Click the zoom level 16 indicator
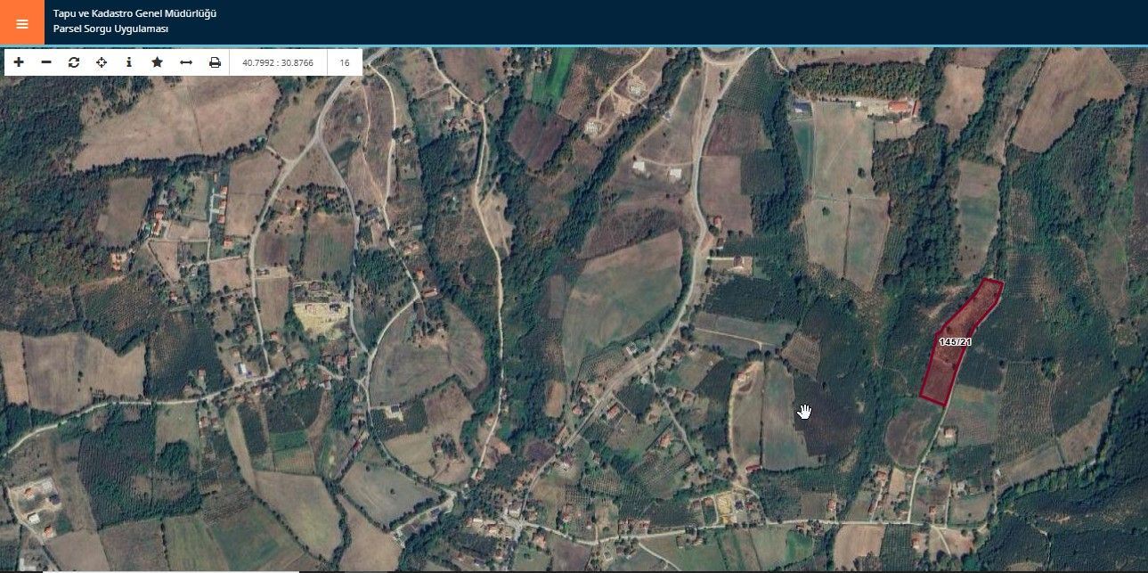 pos(344,62)
